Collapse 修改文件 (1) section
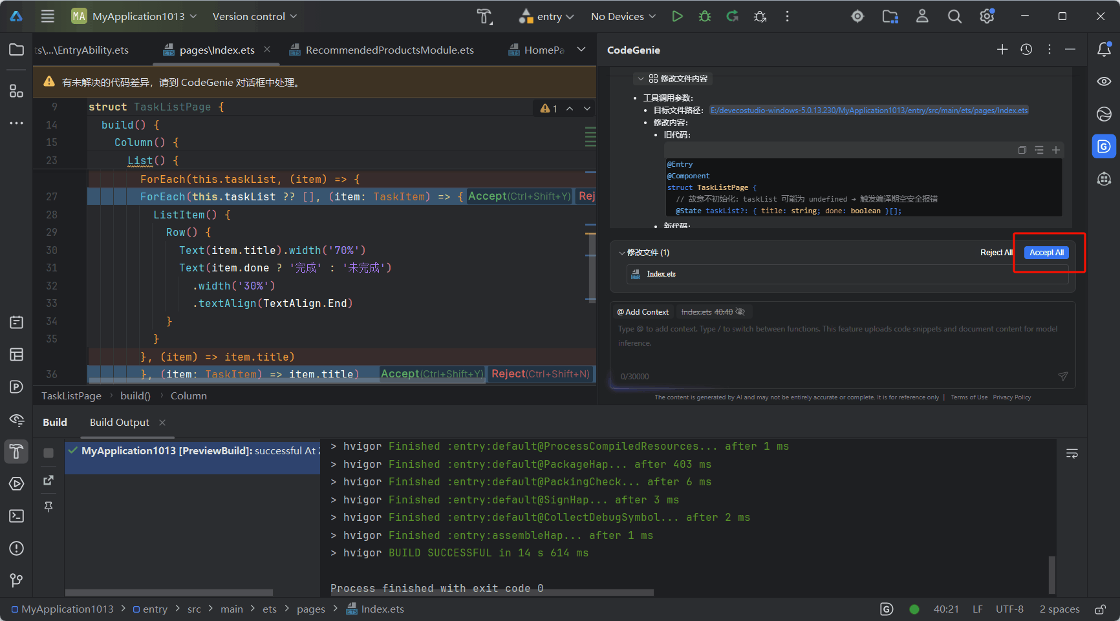The image size is (1120, 621). click(x=622, y=253)
